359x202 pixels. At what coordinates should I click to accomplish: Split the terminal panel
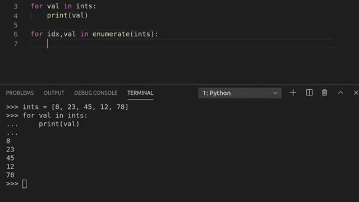(309, 93)
